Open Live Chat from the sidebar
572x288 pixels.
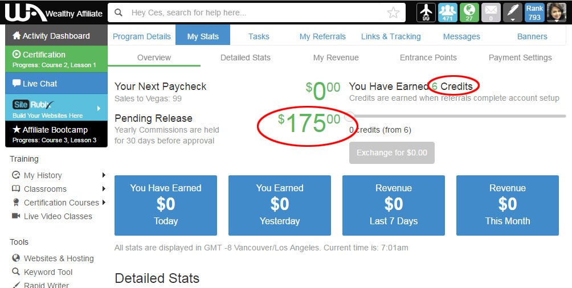[x=56, y=83]
